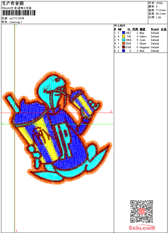Click the orange swatch in the Green row
Viewport: 168px width, 233px height.
click(123, 43)
